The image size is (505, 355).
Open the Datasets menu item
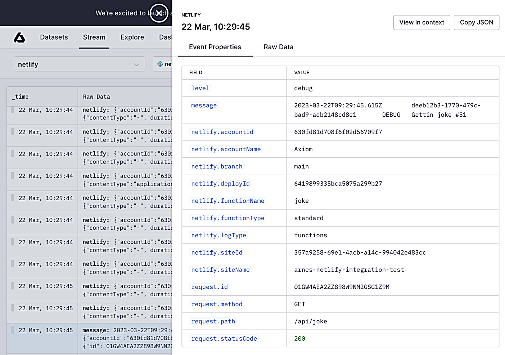point(54,37)
